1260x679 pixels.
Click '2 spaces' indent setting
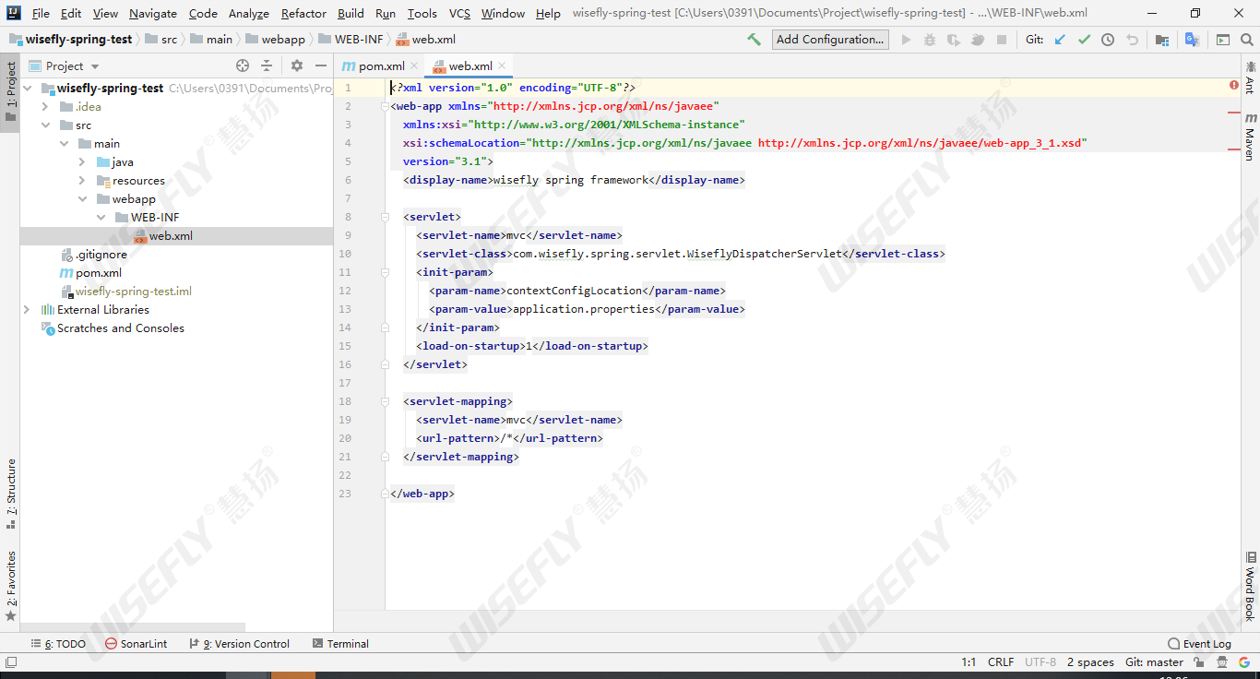click(1090, 662)
